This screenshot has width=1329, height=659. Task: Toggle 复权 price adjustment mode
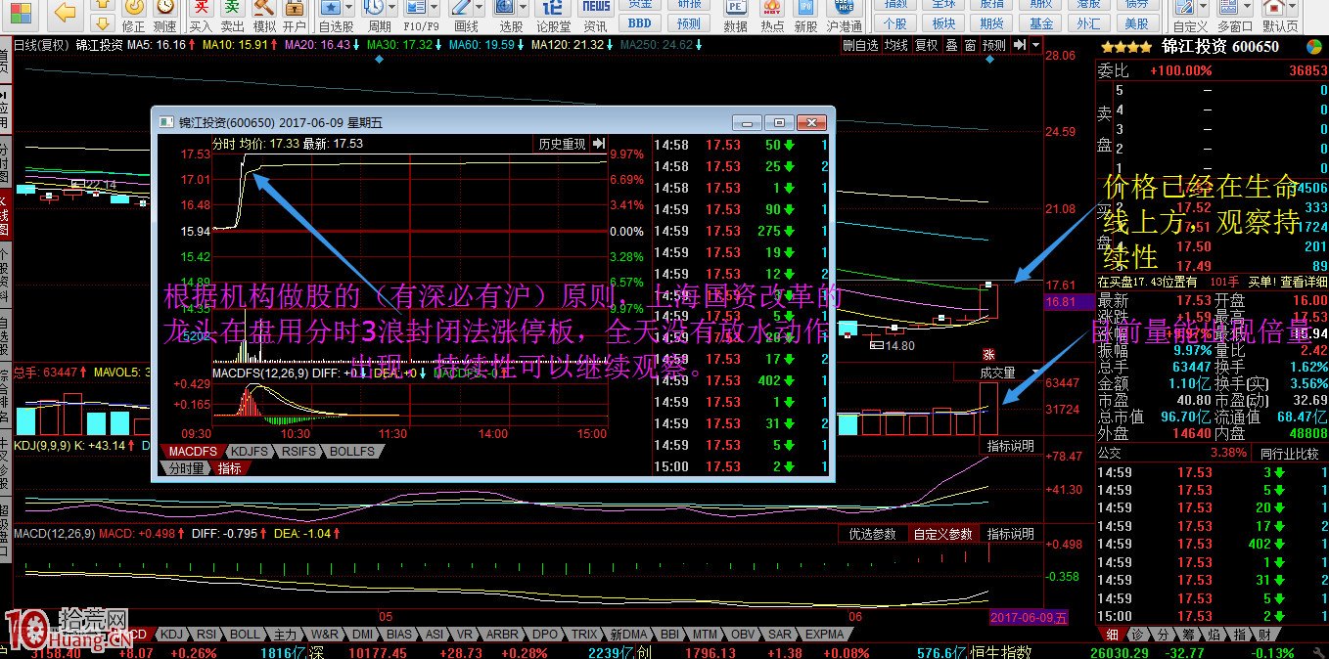tap(926, 45)
